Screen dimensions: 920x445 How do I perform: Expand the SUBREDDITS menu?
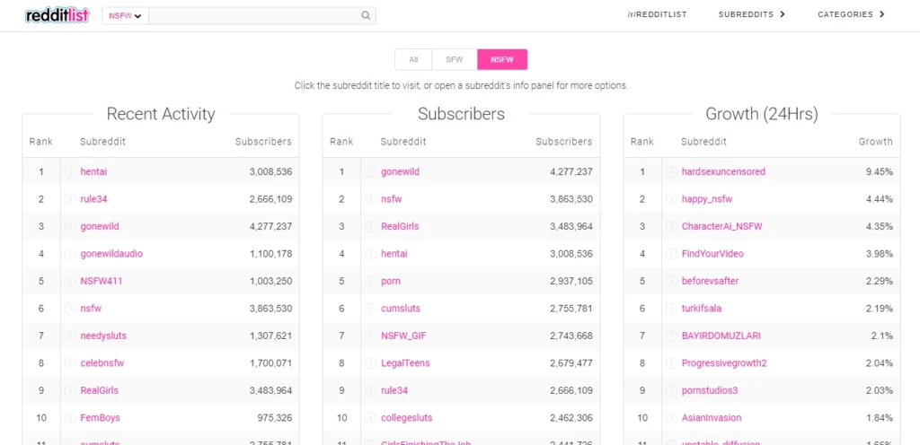tap(752, 14)
